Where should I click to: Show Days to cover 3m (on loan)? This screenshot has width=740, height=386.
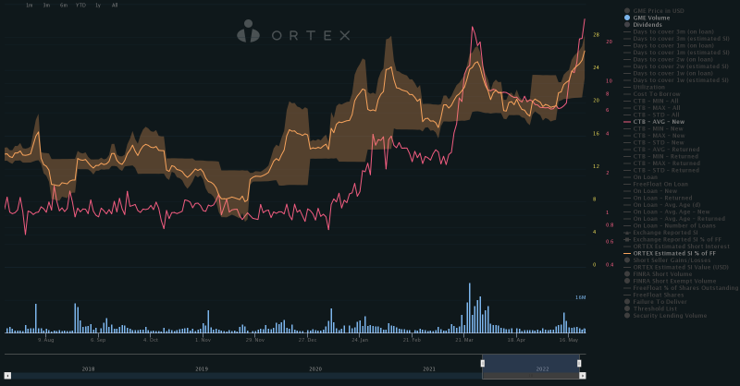669,31
